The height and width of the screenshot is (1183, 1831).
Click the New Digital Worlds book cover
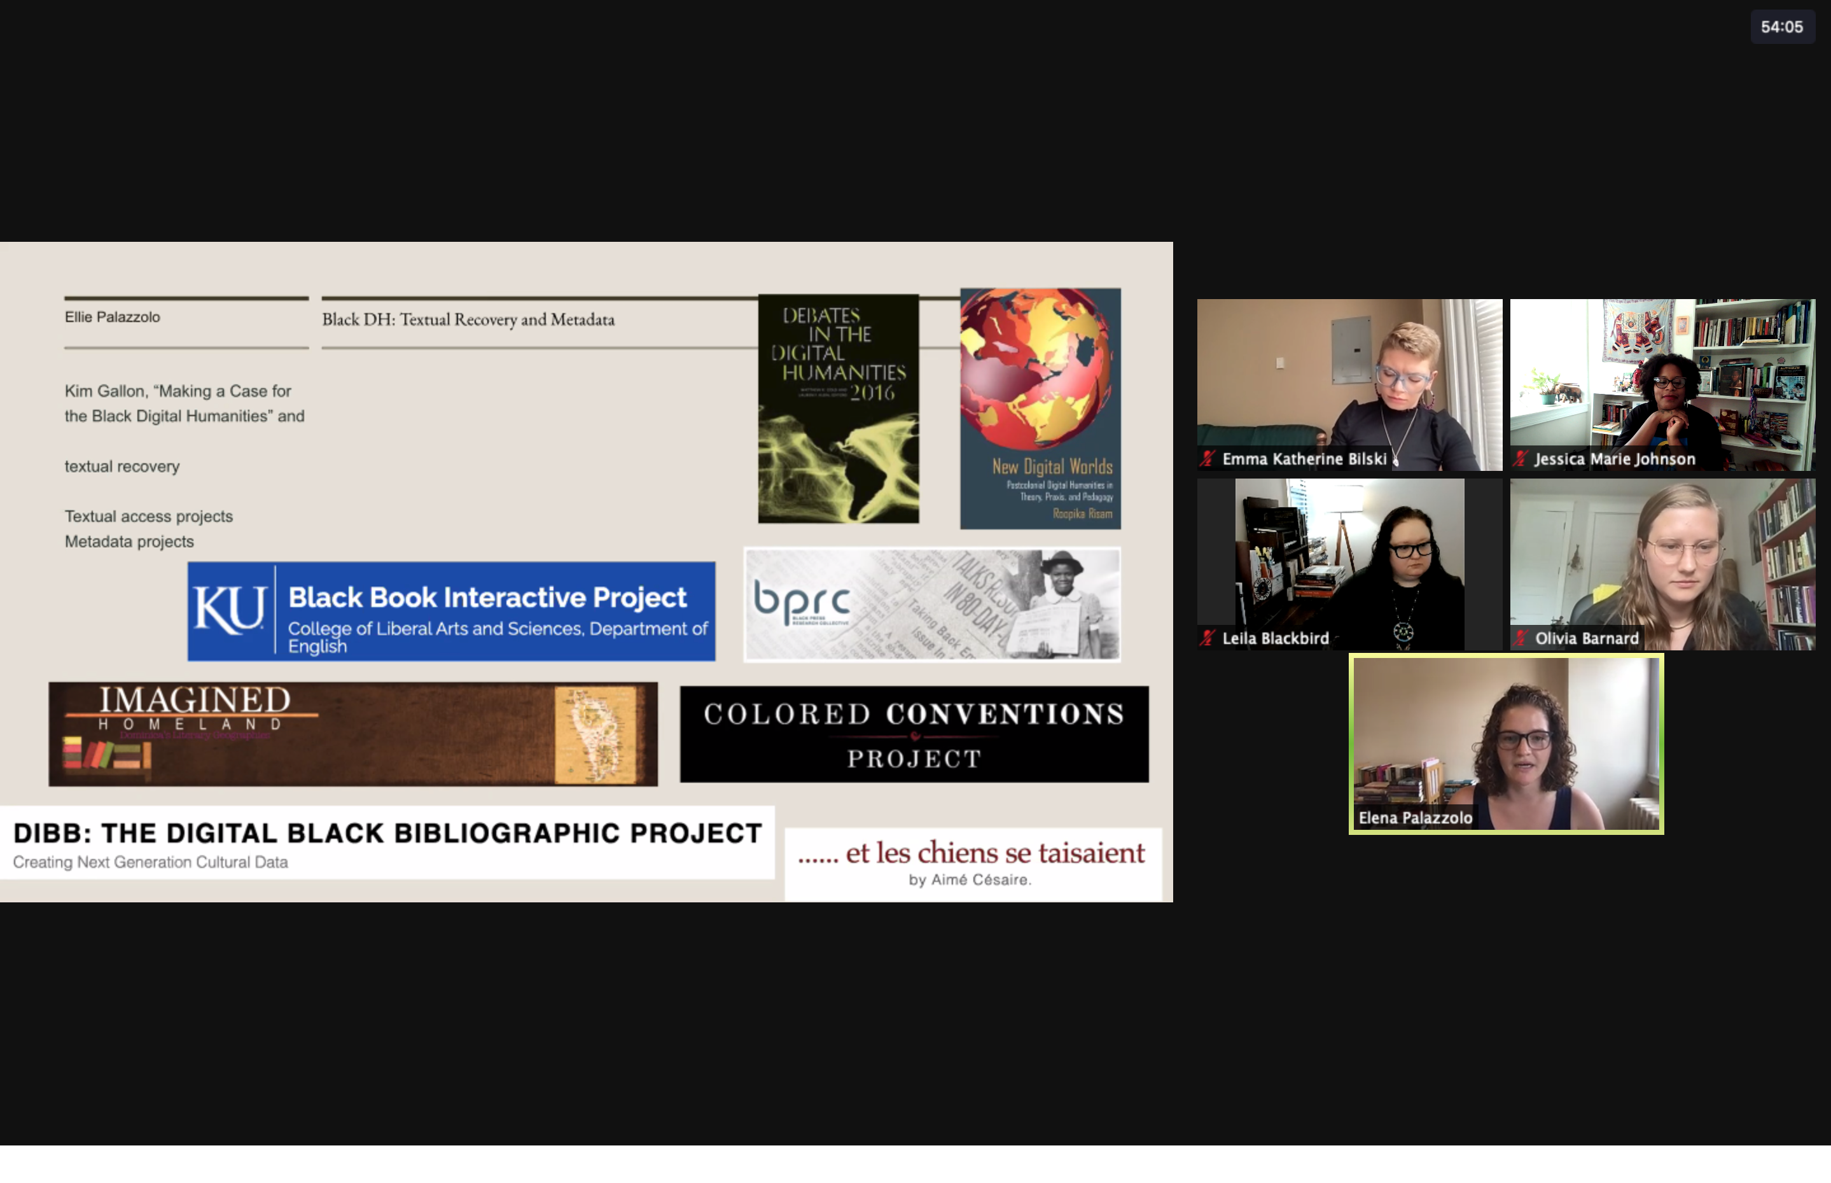coord(1040,409)
